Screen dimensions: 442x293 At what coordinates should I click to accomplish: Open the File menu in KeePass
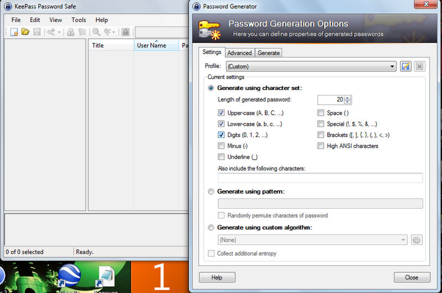coord(16,20)
